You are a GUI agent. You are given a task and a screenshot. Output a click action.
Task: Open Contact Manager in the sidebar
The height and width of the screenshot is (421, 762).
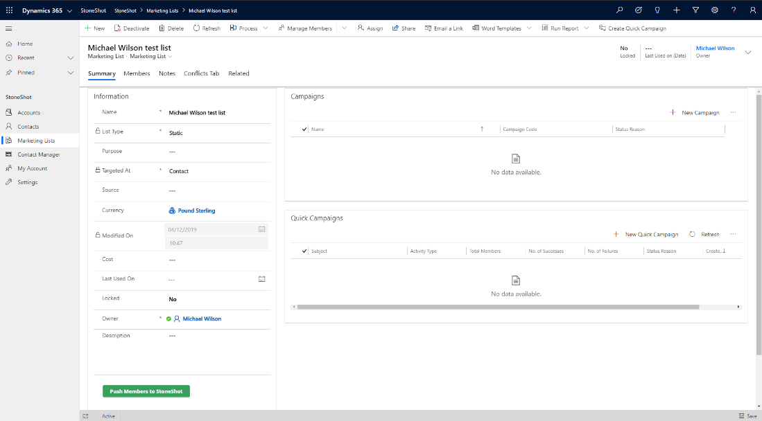[40, 154]
